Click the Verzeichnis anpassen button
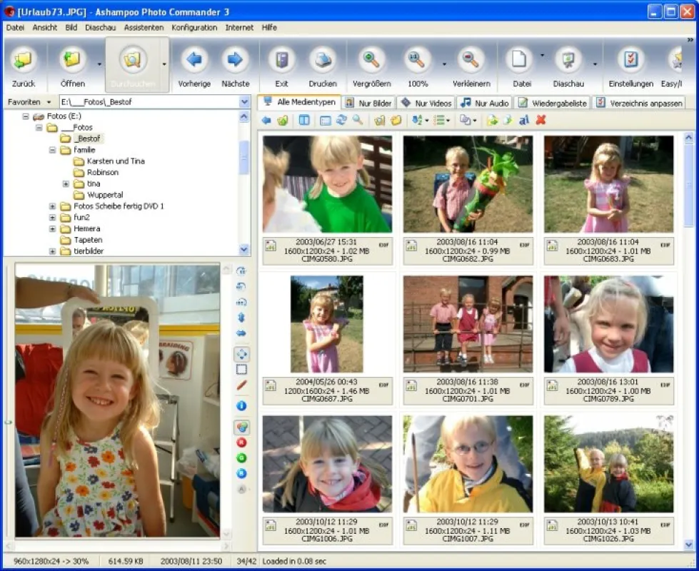 click(x=639, y=103)
